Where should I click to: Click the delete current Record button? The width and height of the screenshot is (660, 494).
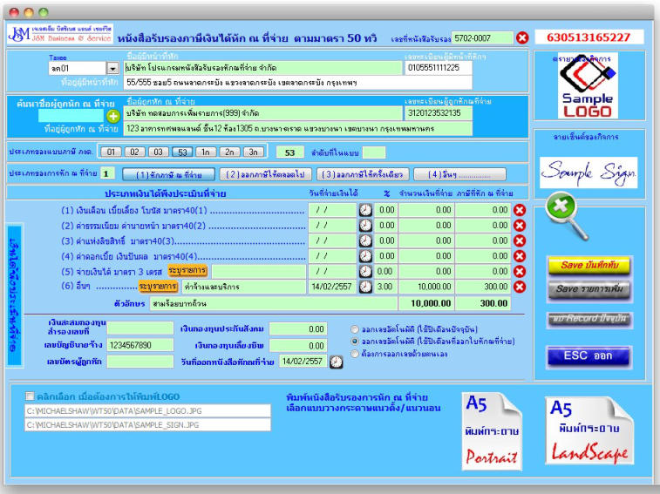click(589, 319)
